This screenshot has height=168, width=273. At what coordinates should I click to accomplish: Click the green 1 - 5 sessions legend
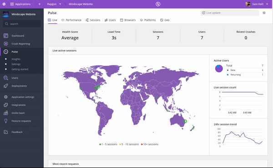pyautogui.click(x=108, y=144)
